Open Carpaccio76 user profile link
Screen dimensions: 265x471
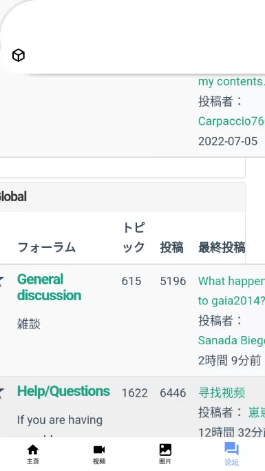[231, 121]
